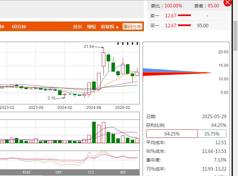Select the BIAS indicator tab

(26, 172)
